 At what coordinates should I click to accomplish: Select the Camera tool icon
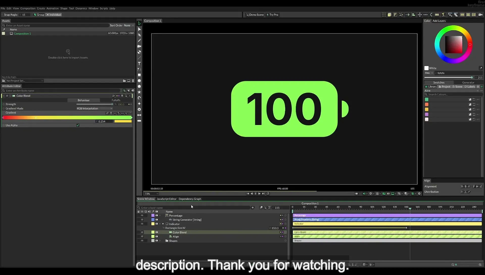[139, 46]
